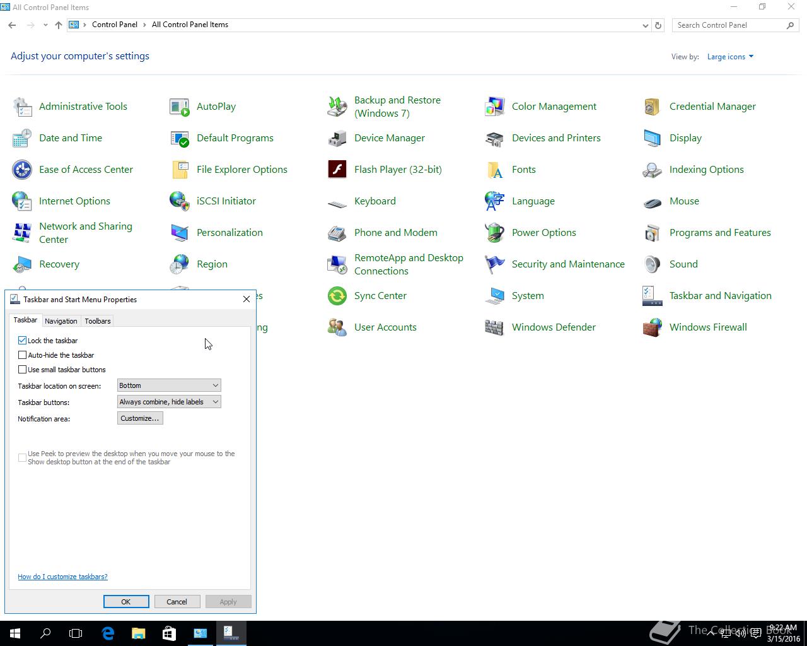Open Credential Manager icon
This screenshot has width=807, height=646.
(653, 107)
